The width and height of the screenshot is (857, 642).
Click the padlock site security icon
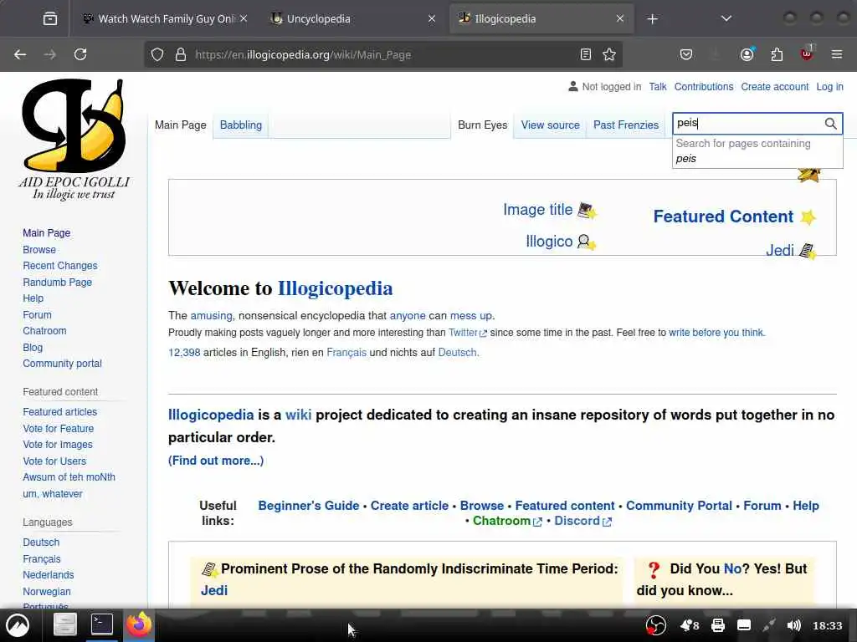[181, 54]
